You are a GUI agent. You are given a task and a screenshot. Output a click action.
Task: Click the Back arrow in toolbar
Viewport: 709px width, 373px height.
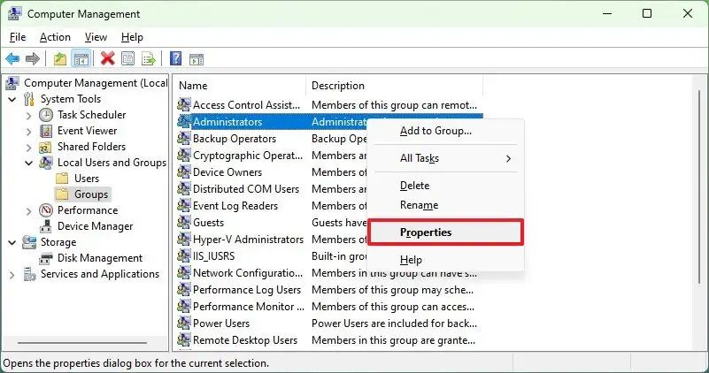(12, 59)
